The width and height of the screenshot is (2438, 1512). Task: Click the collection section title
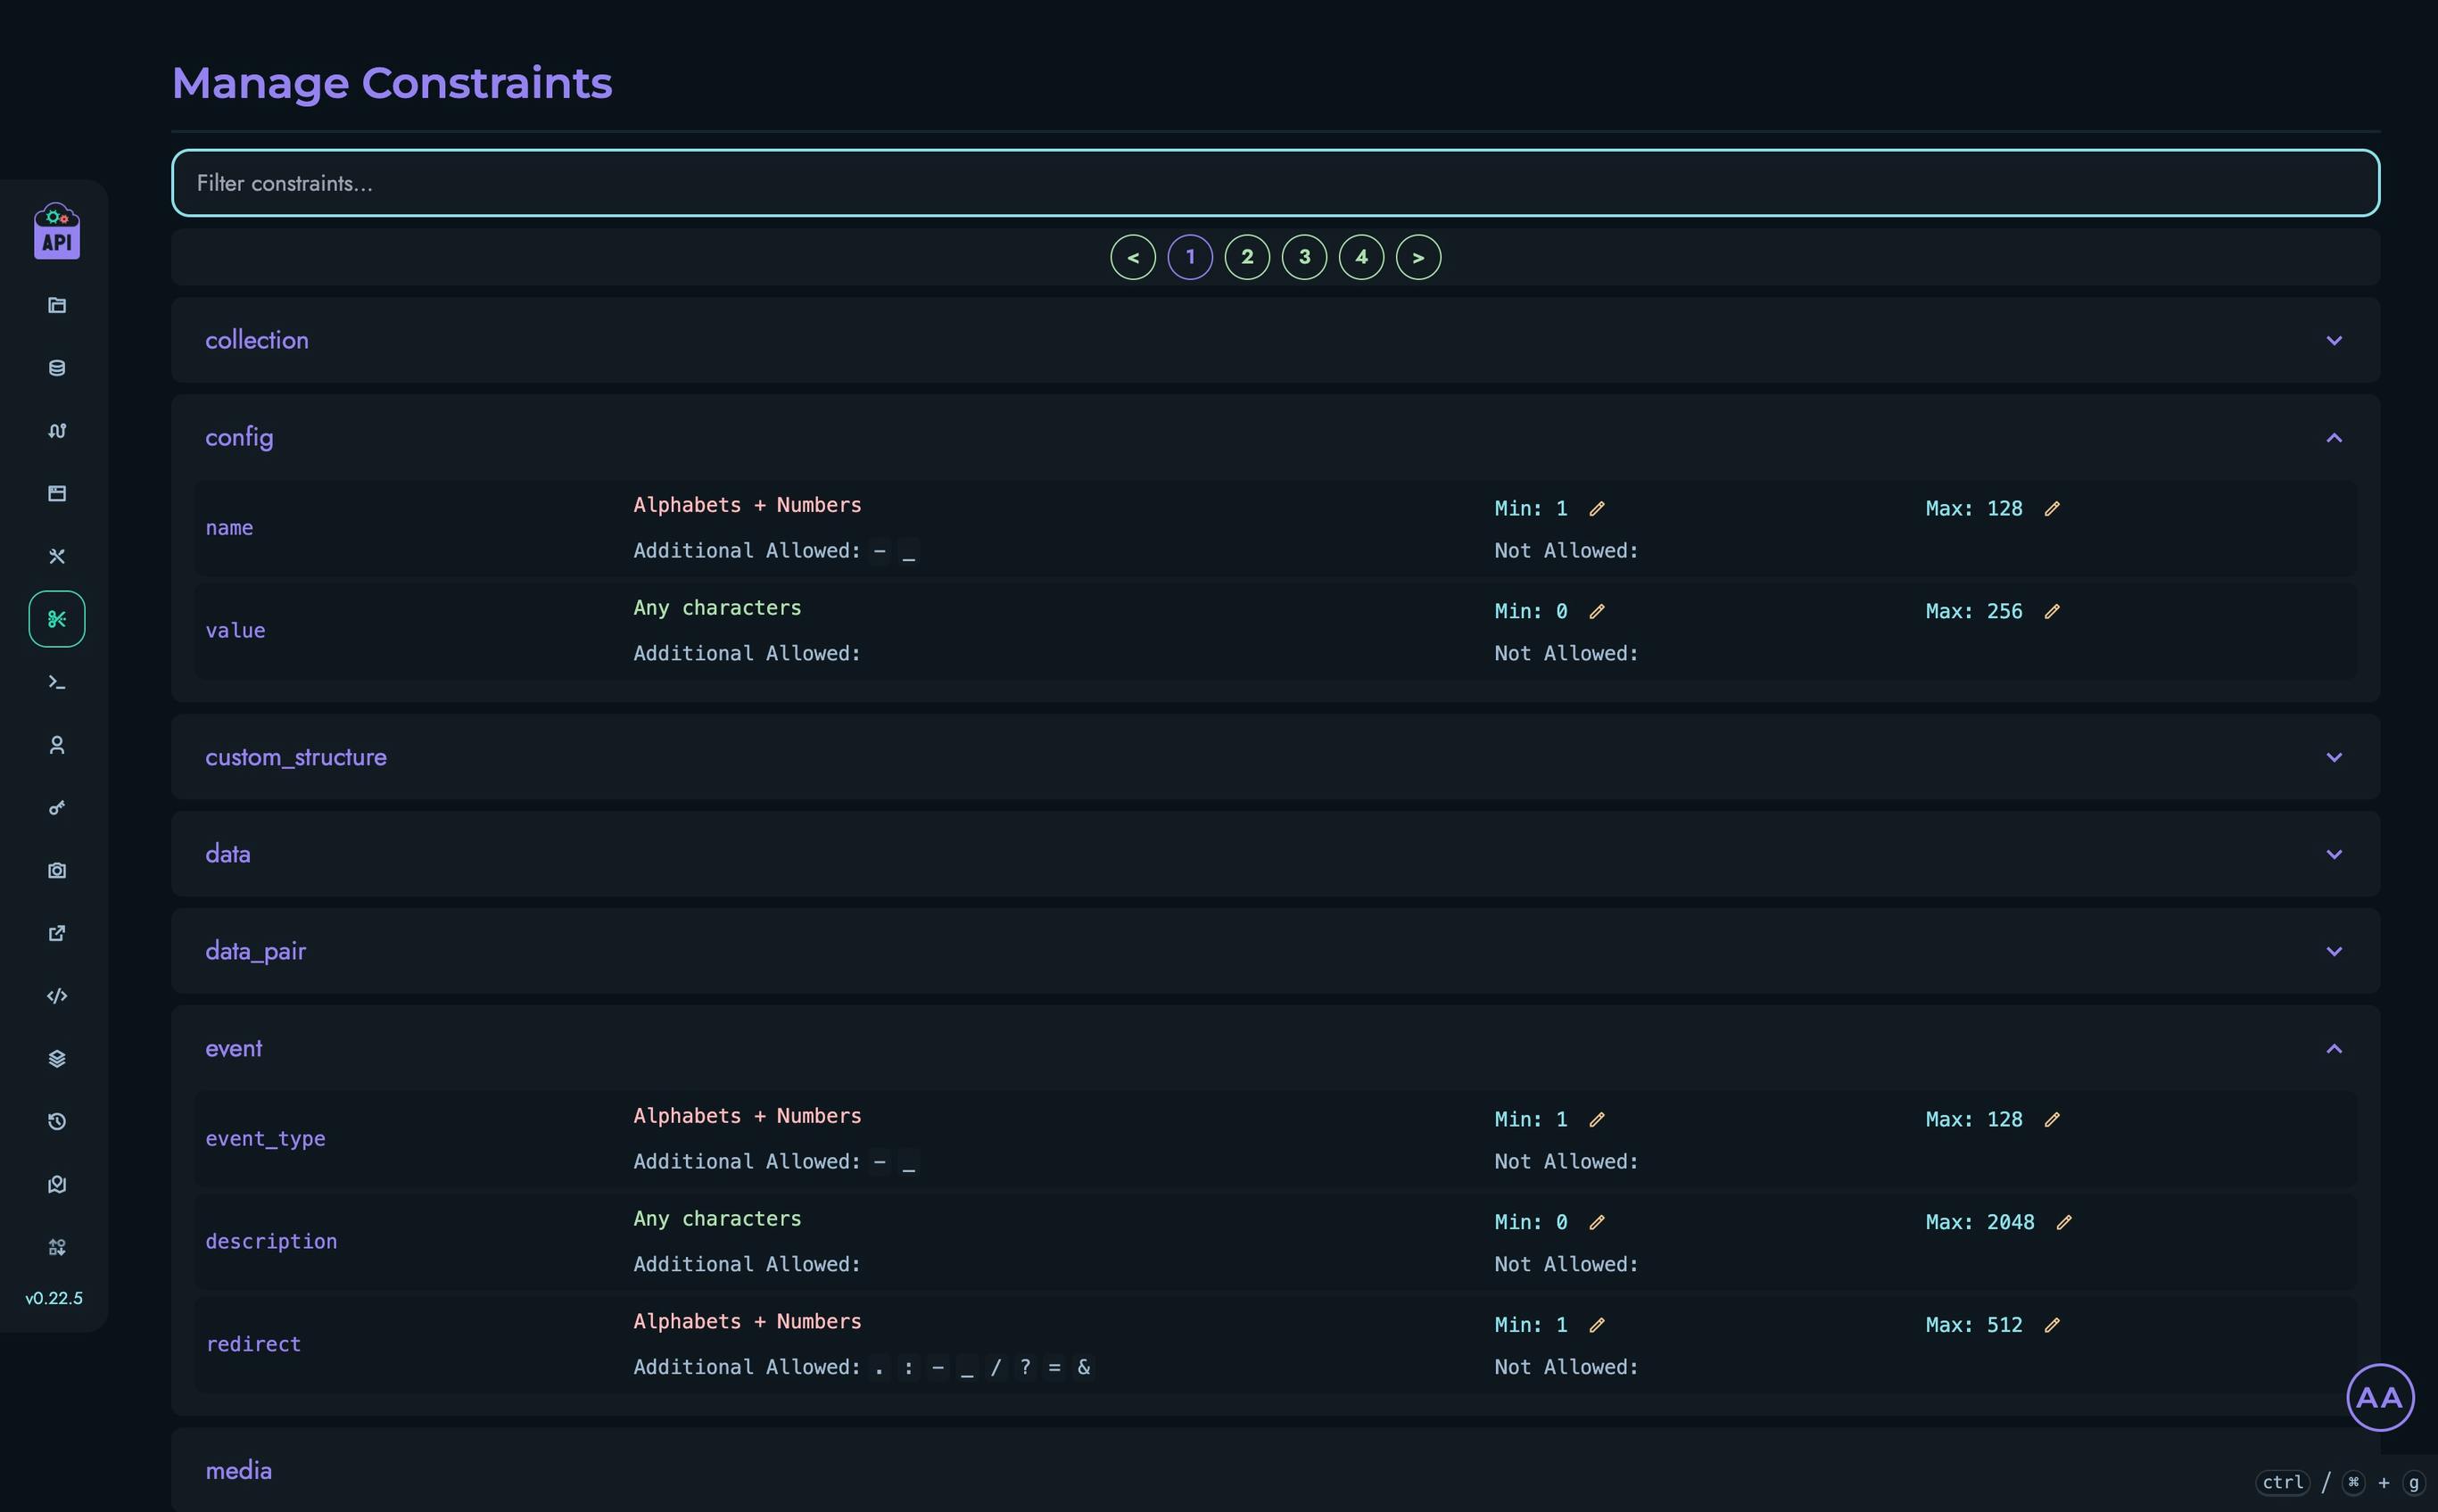pyautogui.click(x=257, y=341)
